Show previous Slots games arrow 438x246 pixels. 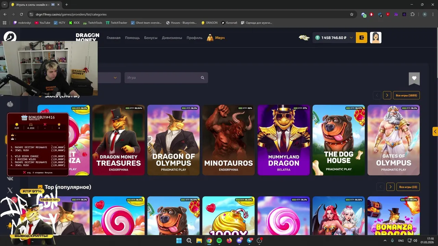tap(377, 95)
